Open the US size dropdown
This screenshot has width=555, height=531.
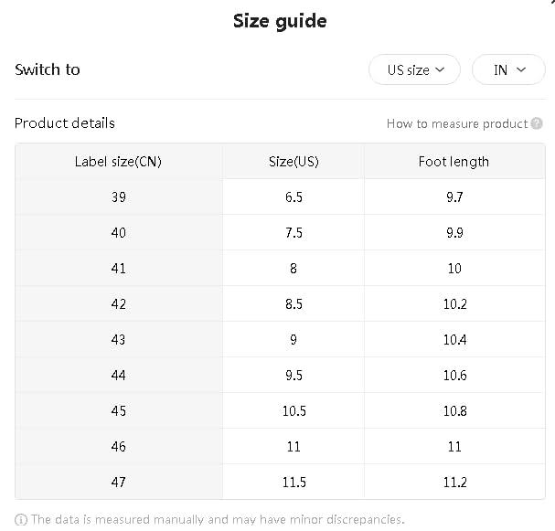(414, 70)
